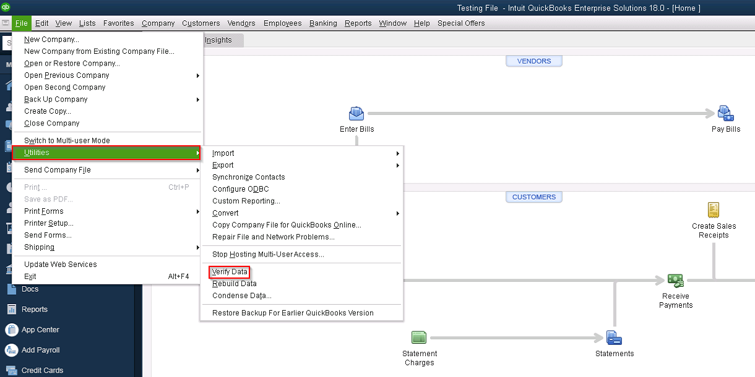
Task: Switch to the Insights tab
Action: coord(218,40)
